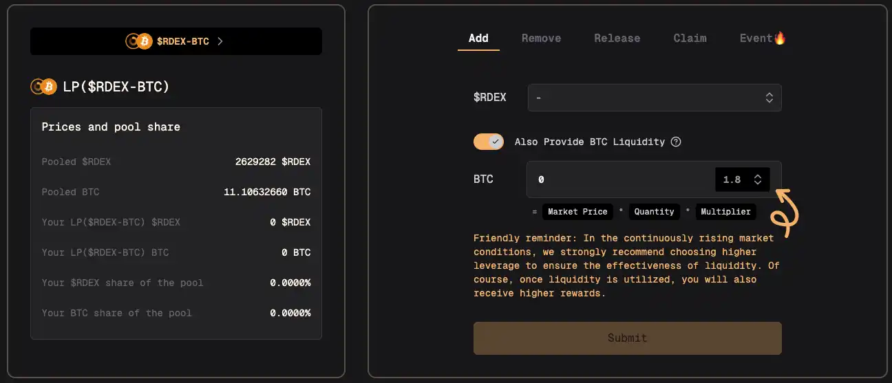The image size is (892, 383).
Task: Select the Add tab
Action: tap(478, 39)
